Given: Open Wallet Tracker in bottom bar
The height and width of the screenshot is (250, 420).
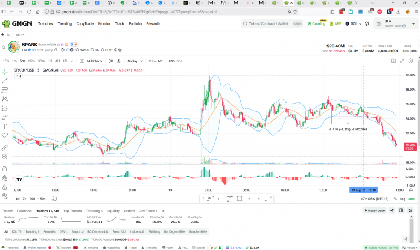Looking at the screenshot, I should coord(37,248).
